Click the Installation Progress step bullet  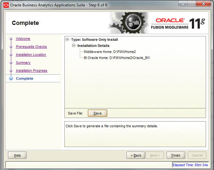[x=11, y=70]
